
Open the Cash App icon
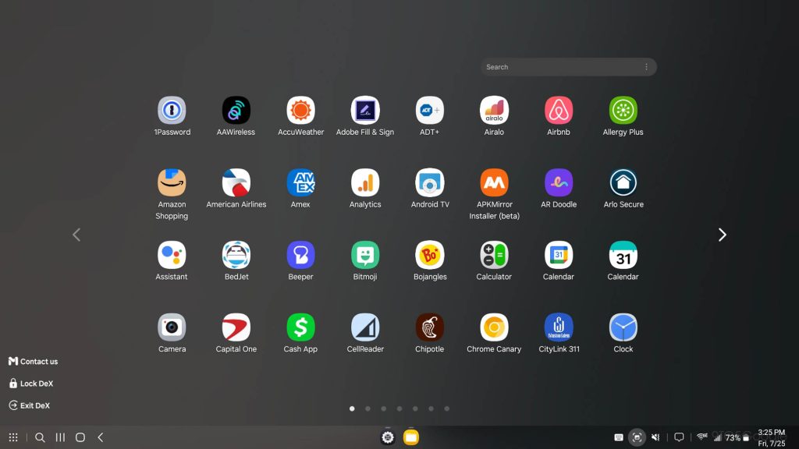point(300,328)
